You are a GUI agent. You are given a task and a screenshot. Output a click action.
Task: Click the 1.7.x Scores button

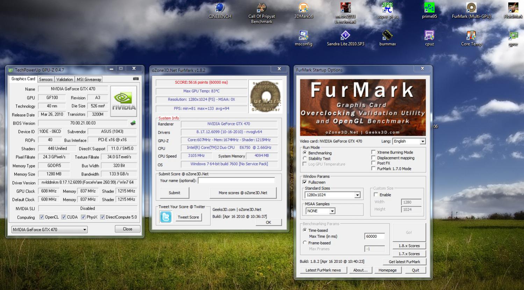pyautogui.click(x=409, y=254)
